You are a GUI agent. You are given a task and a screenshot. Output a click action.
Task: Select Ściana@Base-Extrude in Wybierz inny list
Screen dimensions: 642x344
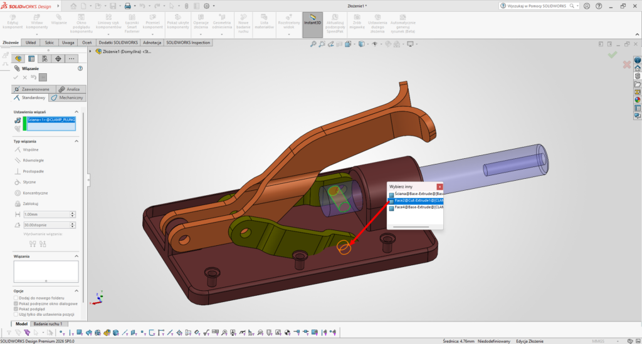[x=415, y=194]
